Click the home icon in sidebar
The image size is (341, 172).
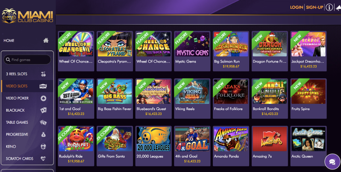pyautogui.click(x=46, y=40)
